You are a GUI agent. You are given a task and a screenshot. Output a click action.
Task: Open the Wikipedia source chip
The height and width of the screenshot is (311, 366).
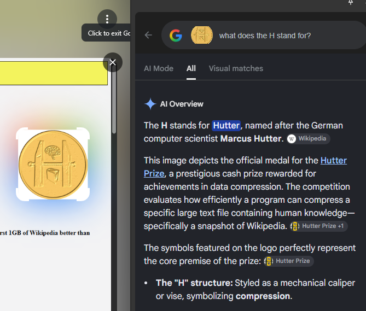click(x=308, y=139)
